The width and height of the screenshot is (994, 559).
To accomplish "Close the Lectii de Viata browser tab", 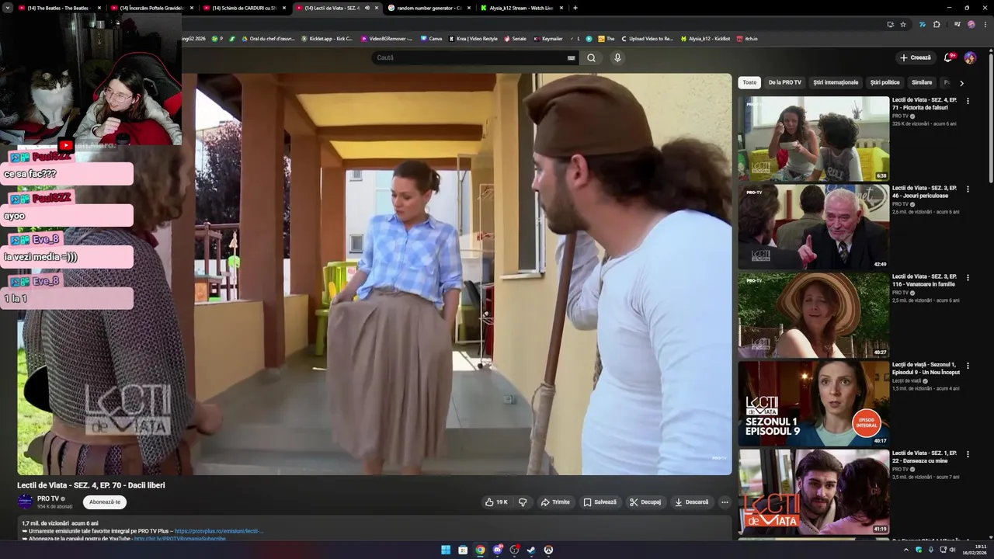I will (377, 8).
